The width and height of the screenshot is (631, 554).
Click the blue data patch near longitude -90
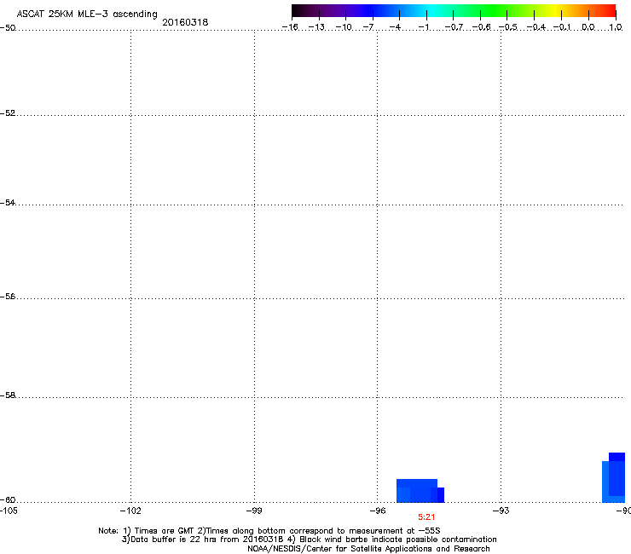point(614,478)
